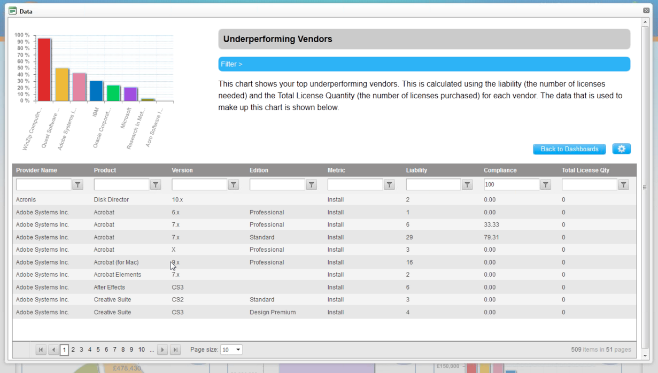Click the liability value 29

click(x=409, y=237)
